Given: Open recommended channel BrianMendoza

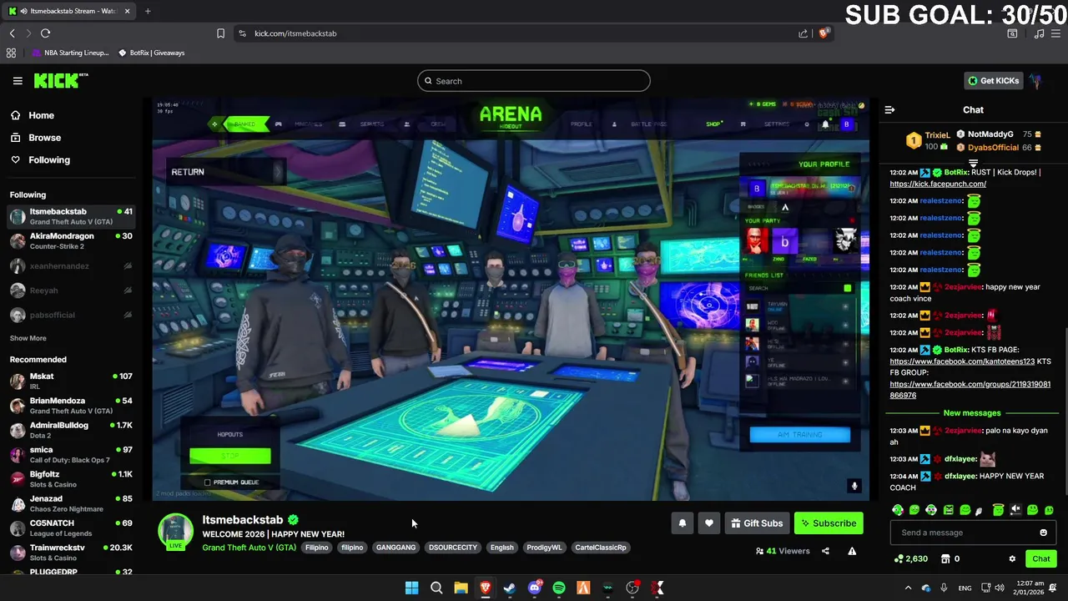Looking at the screenshot, I should click(71, 406).
